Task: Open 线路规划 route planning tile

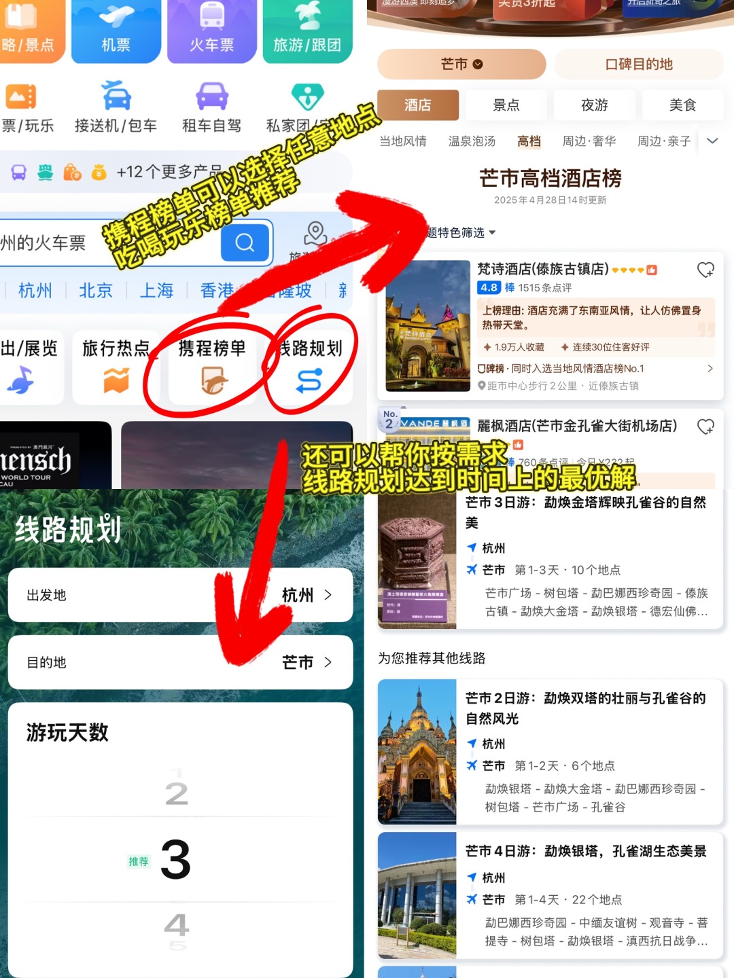Action: point(309,367)
